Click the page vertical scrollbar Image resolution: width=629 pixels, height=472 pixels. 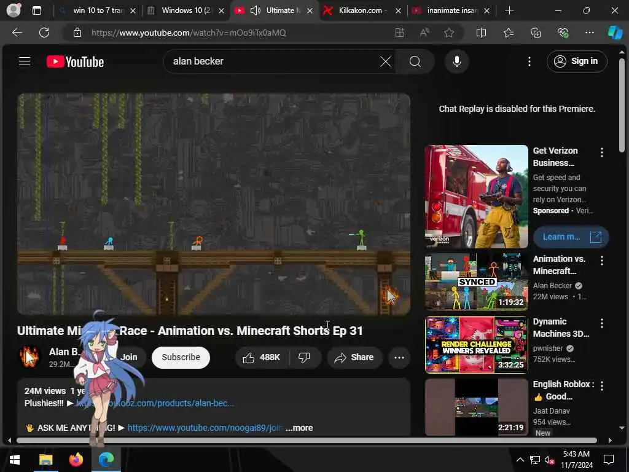click(622, 106)
